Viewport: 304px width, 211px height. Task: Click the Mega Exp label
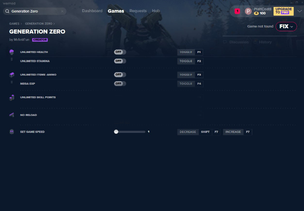(27, 84)
